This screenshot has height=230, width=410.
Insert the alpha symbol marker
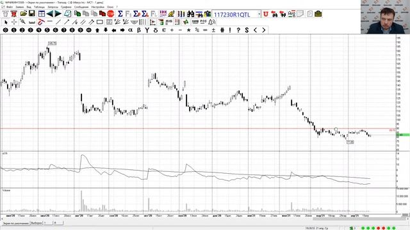coord(131,30)
